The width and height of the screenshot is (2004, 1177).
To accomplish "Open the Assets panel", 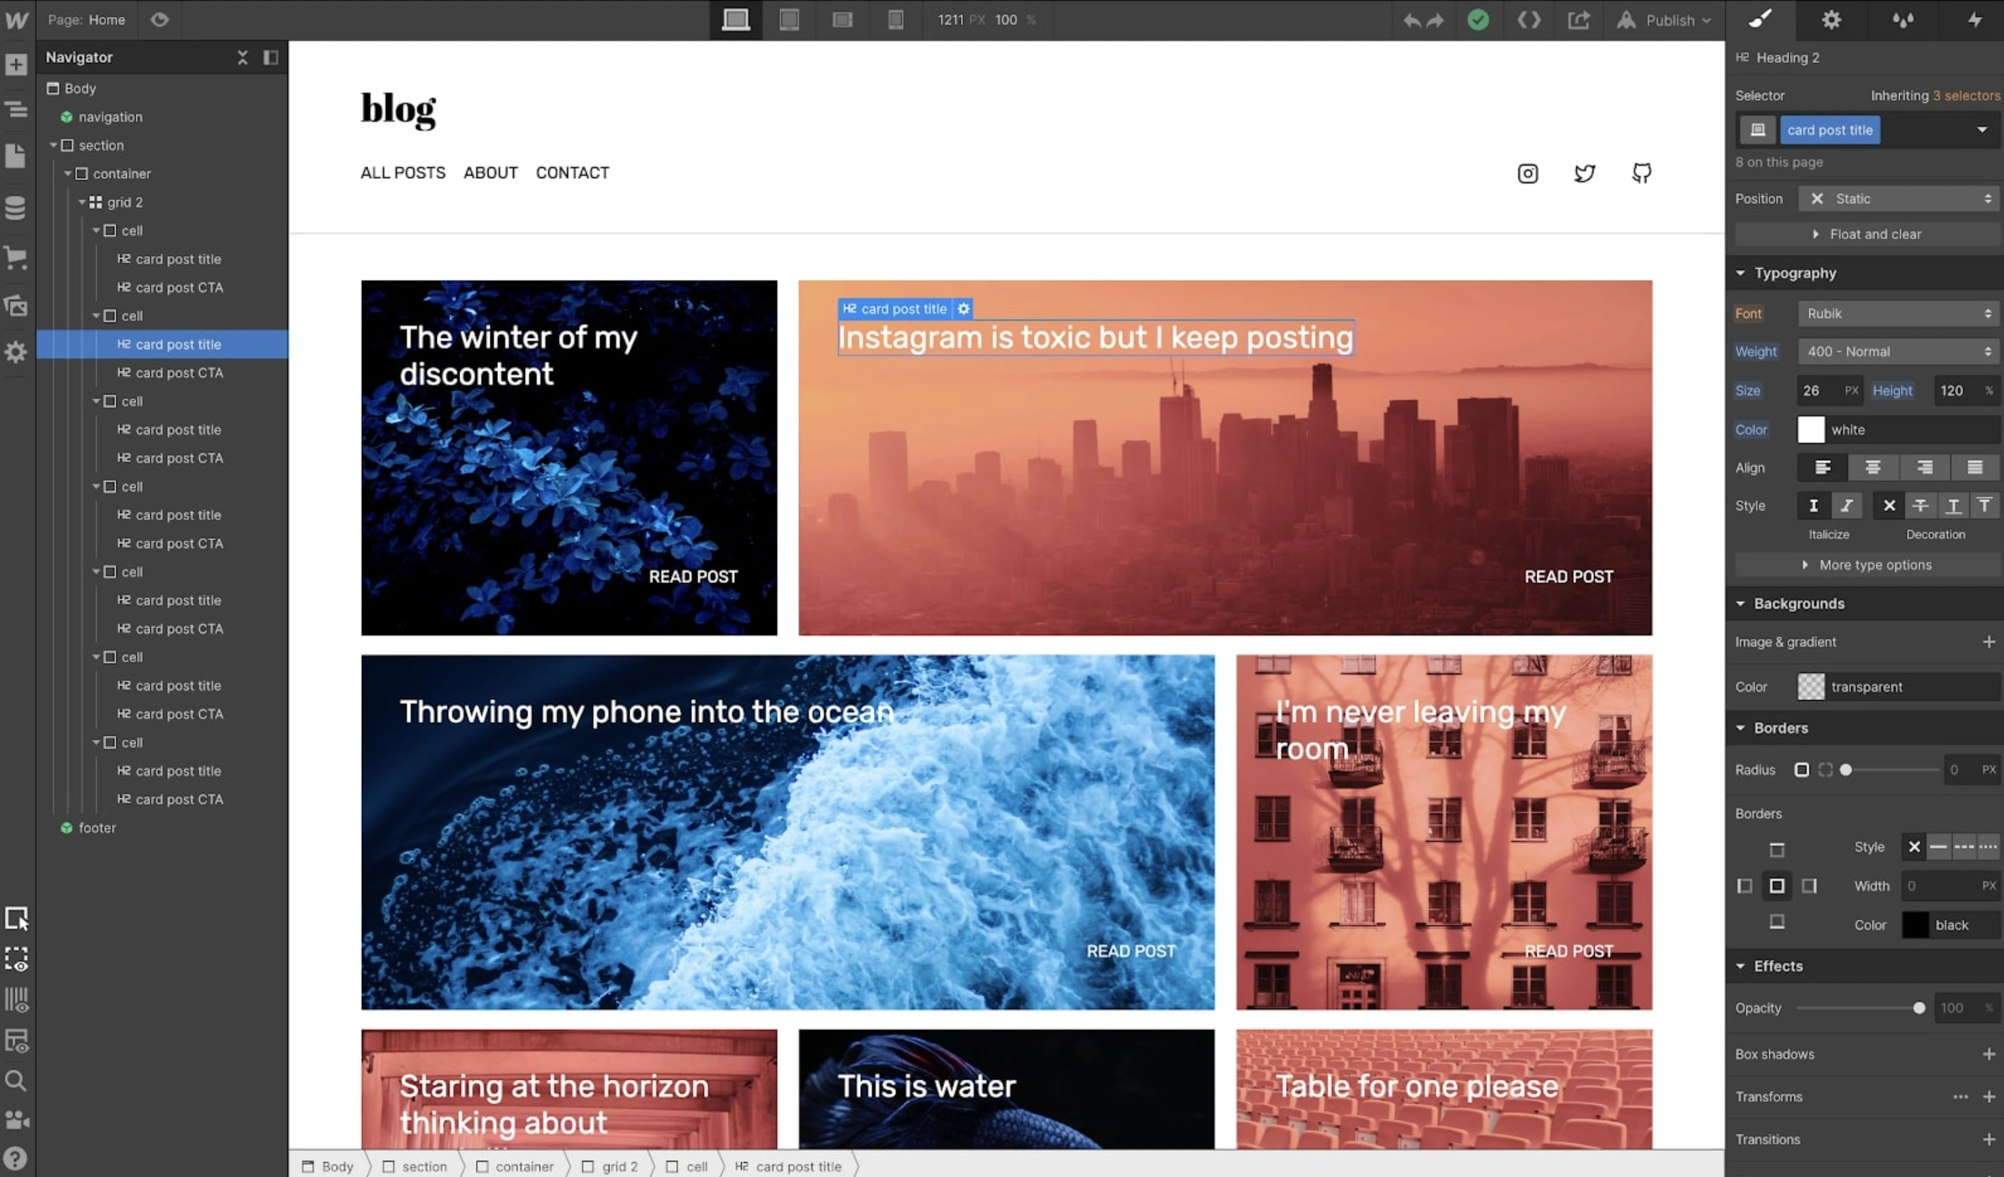I will [x=16, y=306].
